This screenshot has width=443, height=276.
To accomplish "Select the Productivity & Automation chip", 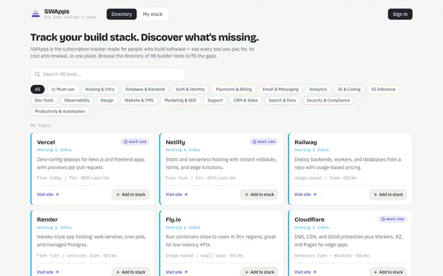I will pyautogui.click(x=60, y=112).
